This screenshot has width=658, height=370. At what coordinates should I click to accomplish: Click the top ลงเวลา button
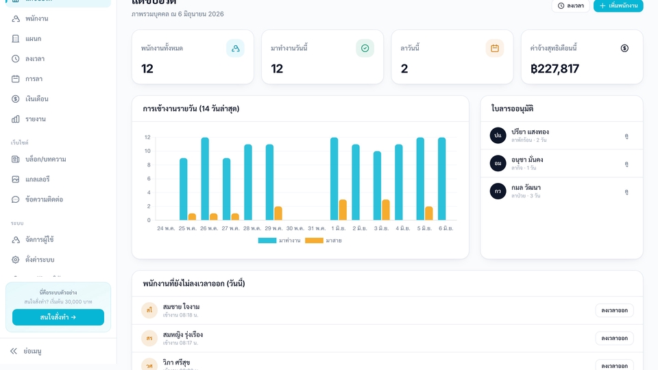(571, 6)
